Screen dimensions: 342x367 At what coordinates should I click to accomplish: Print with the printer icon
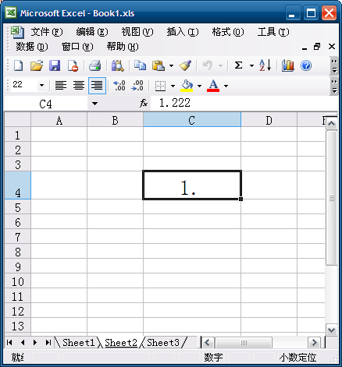[x=95, y=65]
